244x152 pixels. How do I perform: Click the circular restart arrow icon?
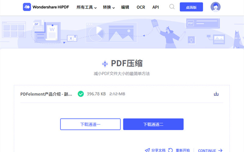coord(170,150)
